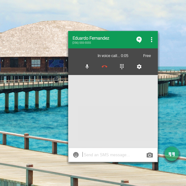Click the floating green Hangouts button

point(172,154)
